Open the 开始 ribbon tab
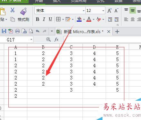141x120 pixels. point(39,1)
